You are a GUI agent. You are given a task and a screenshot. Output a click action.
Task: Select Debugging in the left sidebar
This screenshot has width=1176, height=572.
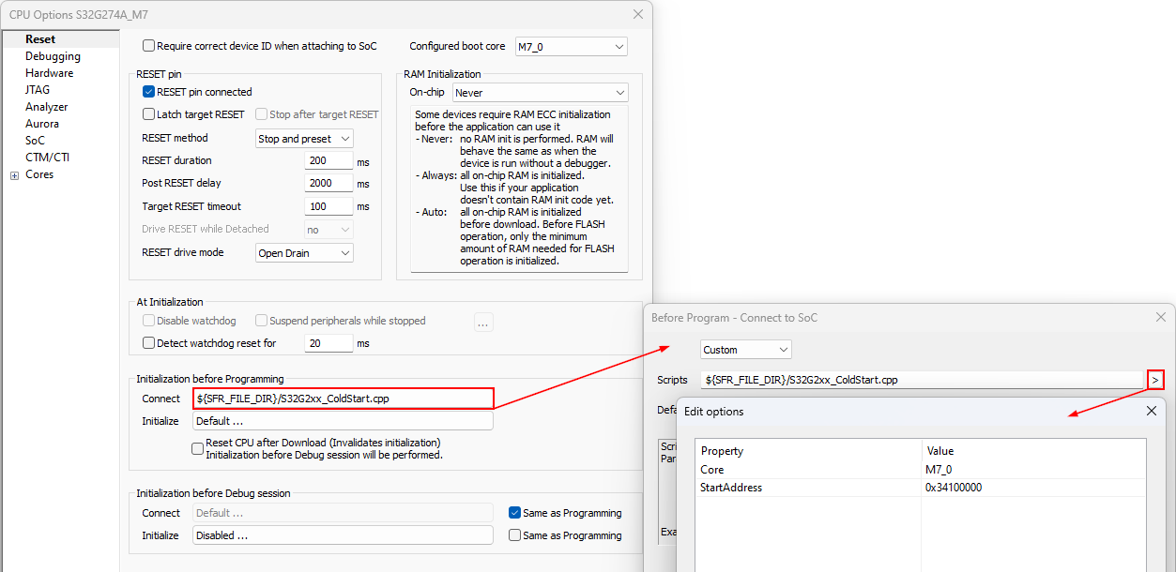pos(53,56)
